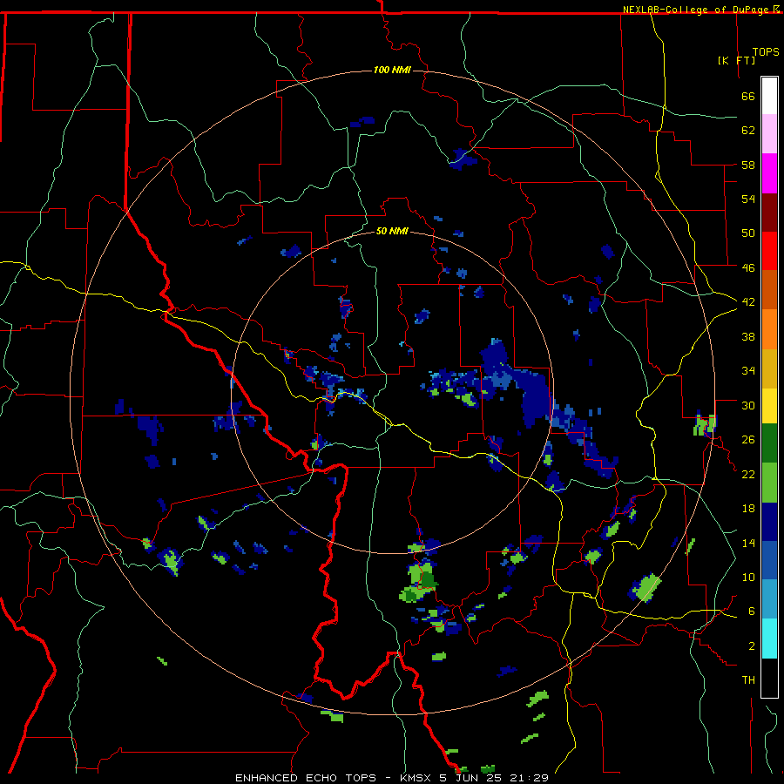
Task: Click the "34" legend value
Action: (748, 371)
